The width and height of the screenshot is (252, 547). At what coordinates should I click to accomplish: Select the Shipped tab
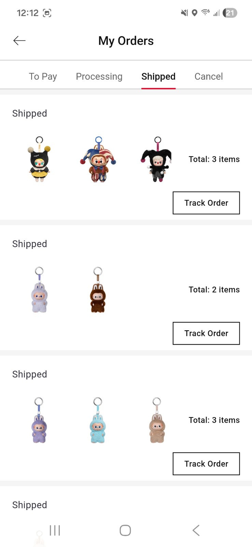[x=158, y=76]
